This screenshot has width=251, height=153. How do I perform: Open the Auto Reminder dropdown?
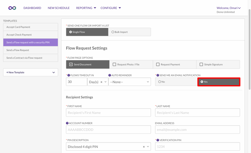(129, 82)
